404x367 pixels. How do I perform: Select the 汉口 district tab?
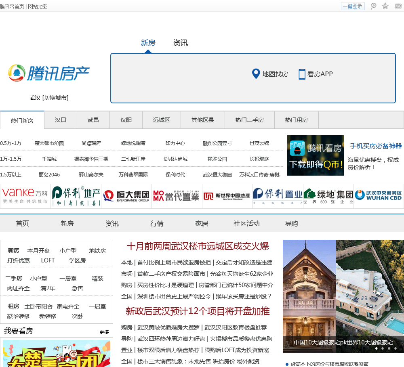click(x=61, y=120)
